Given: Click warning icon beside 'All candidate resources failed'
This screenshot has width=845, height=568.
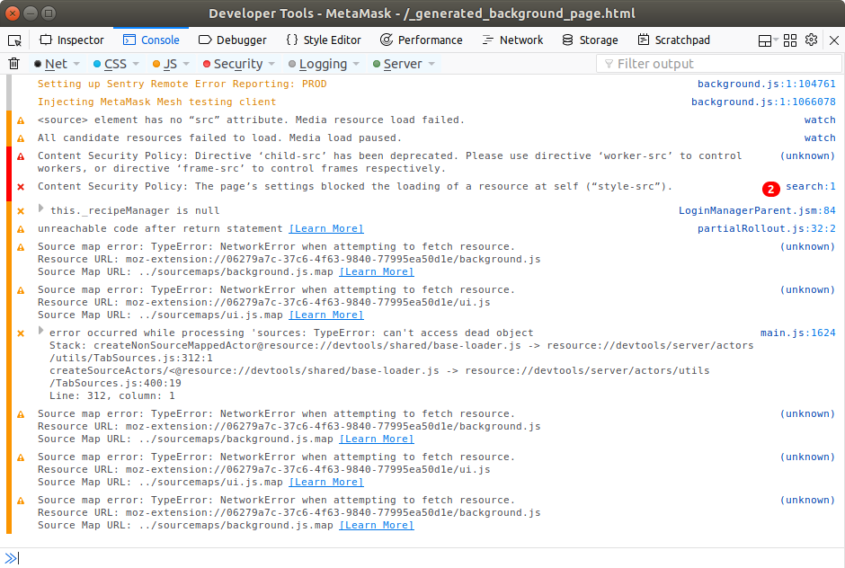Looking at the screenshot, I should point(21,139).
